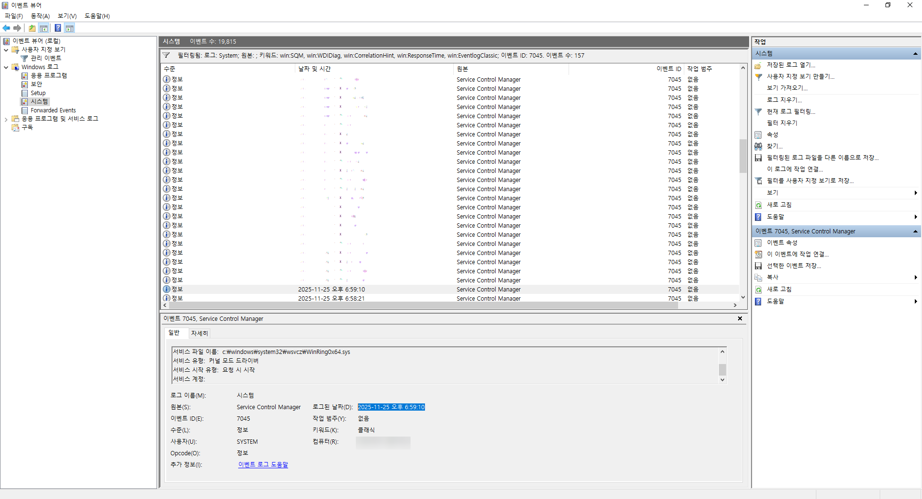Click the WinRing0x64.sys service file name text
The width and height of the screenshot is (922, 499).
[286, 352]
